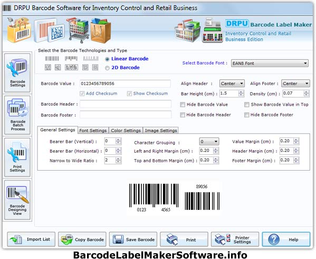Image resolution: width=316 pixels, height=259 pixels.
Task: Click the first linear barcode sample icon
Action: click(x=52, y=59)
